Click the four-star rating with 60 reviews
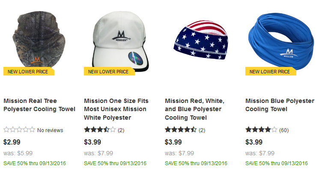The height and width of the screenshot is (169, 319). coord(261,130)
